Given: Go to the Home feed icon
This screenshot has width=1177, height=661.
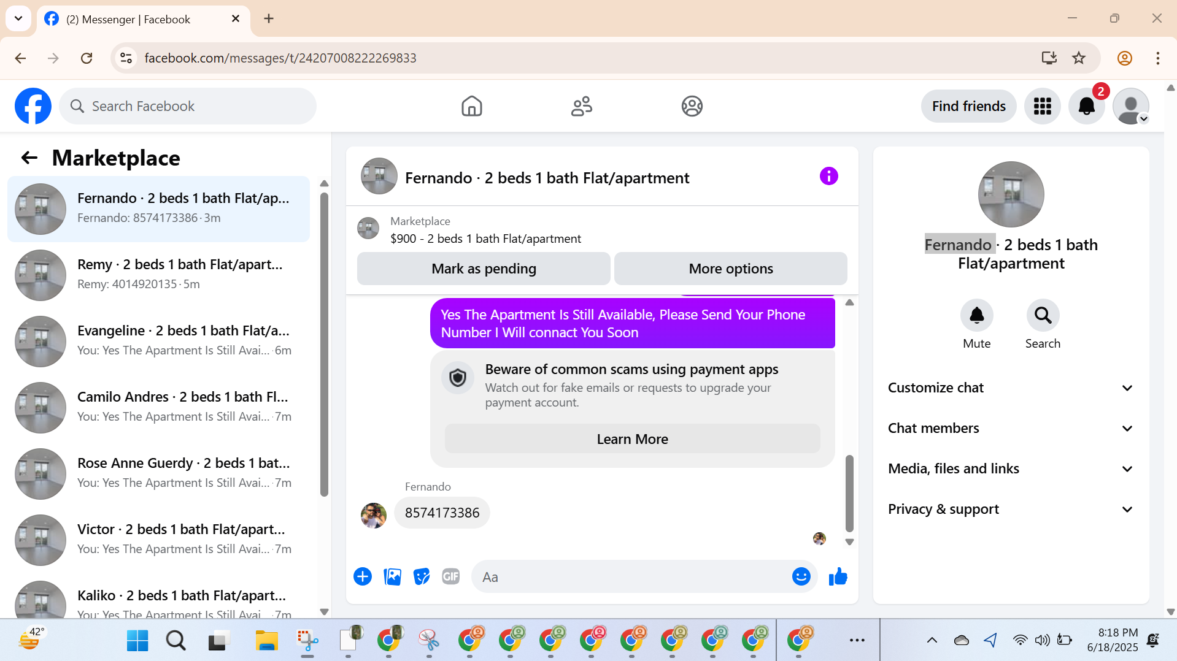Looking at the screenshot, I should 471,106.
